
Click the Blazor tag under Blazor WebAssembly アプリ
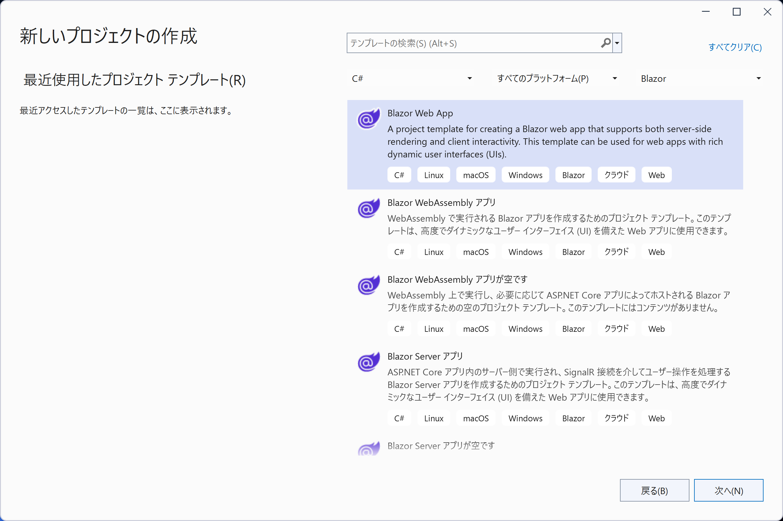click(x=573, y=252)
